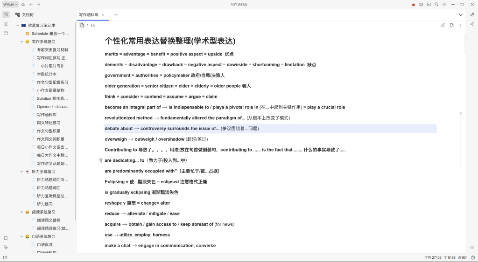Open the outline panel in left dock
Viewport: 478px width, 262px height.
[6, 24]
